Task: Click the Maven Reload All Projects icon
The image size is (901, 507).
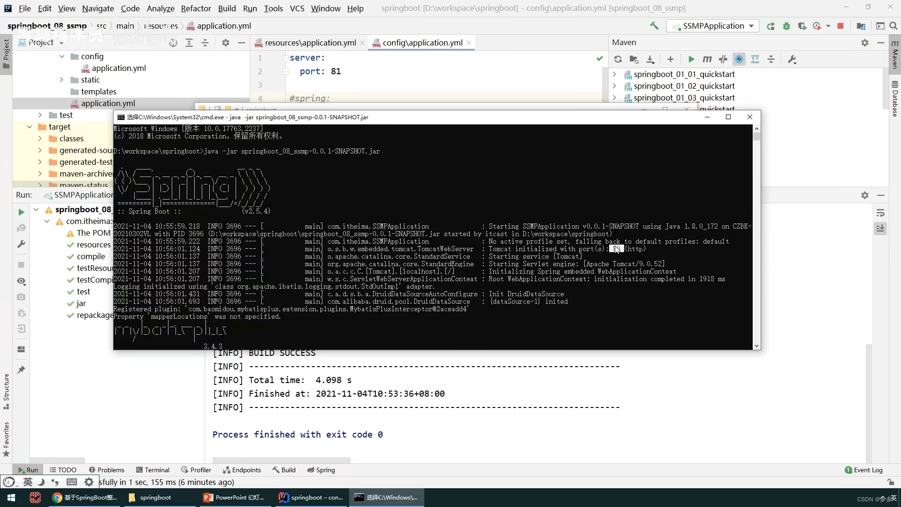Action: pyautogui.click(x=618, y=59)
